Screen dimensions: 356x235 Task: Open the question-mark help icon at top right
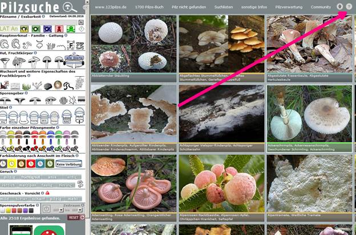coord(349,7)
